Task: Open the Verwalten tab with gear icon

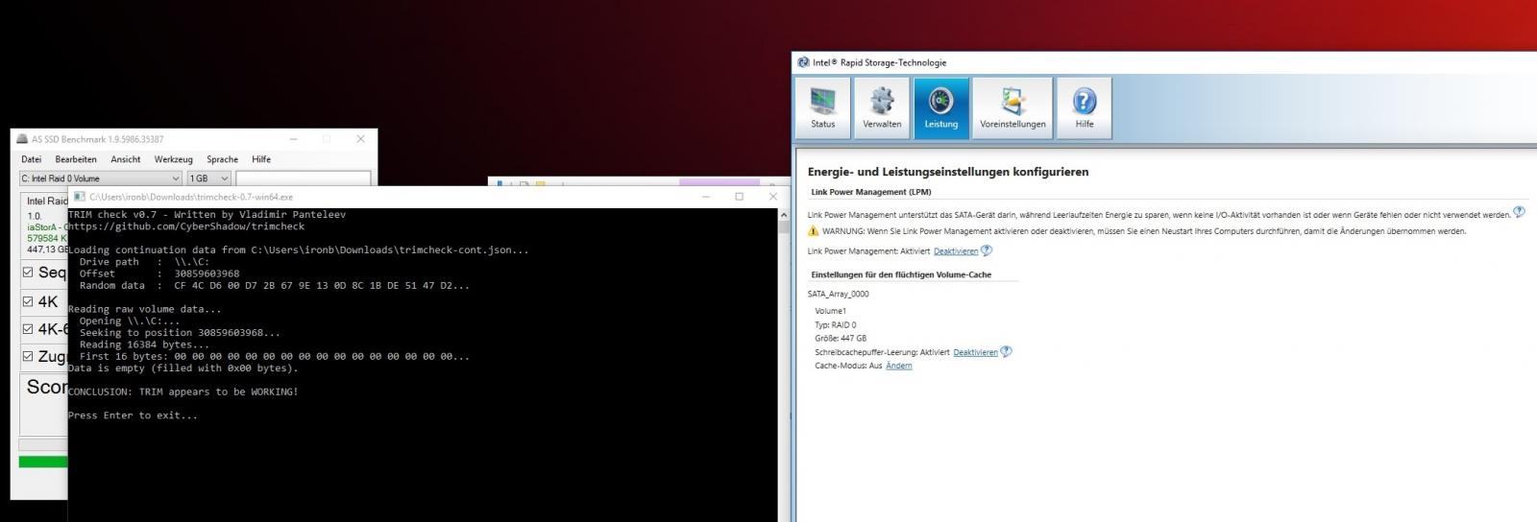Action: point(882,108)
